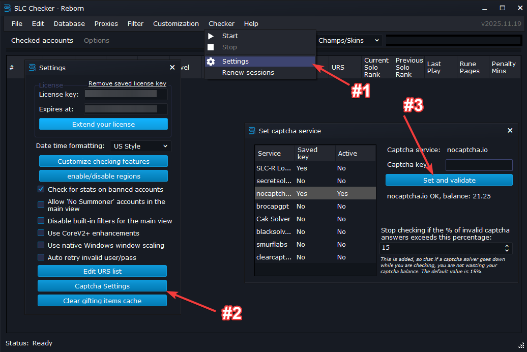Increase invalid captcha percentage with up arrow

click(507, 246)
